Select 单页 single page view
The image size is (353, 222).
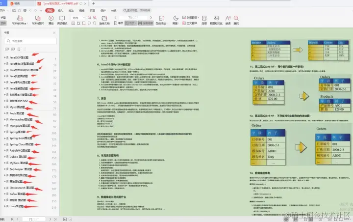(119, 23)
